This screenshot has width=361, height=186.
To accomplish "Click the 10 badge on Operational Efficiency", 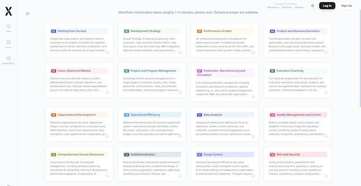I will point(126,115).
